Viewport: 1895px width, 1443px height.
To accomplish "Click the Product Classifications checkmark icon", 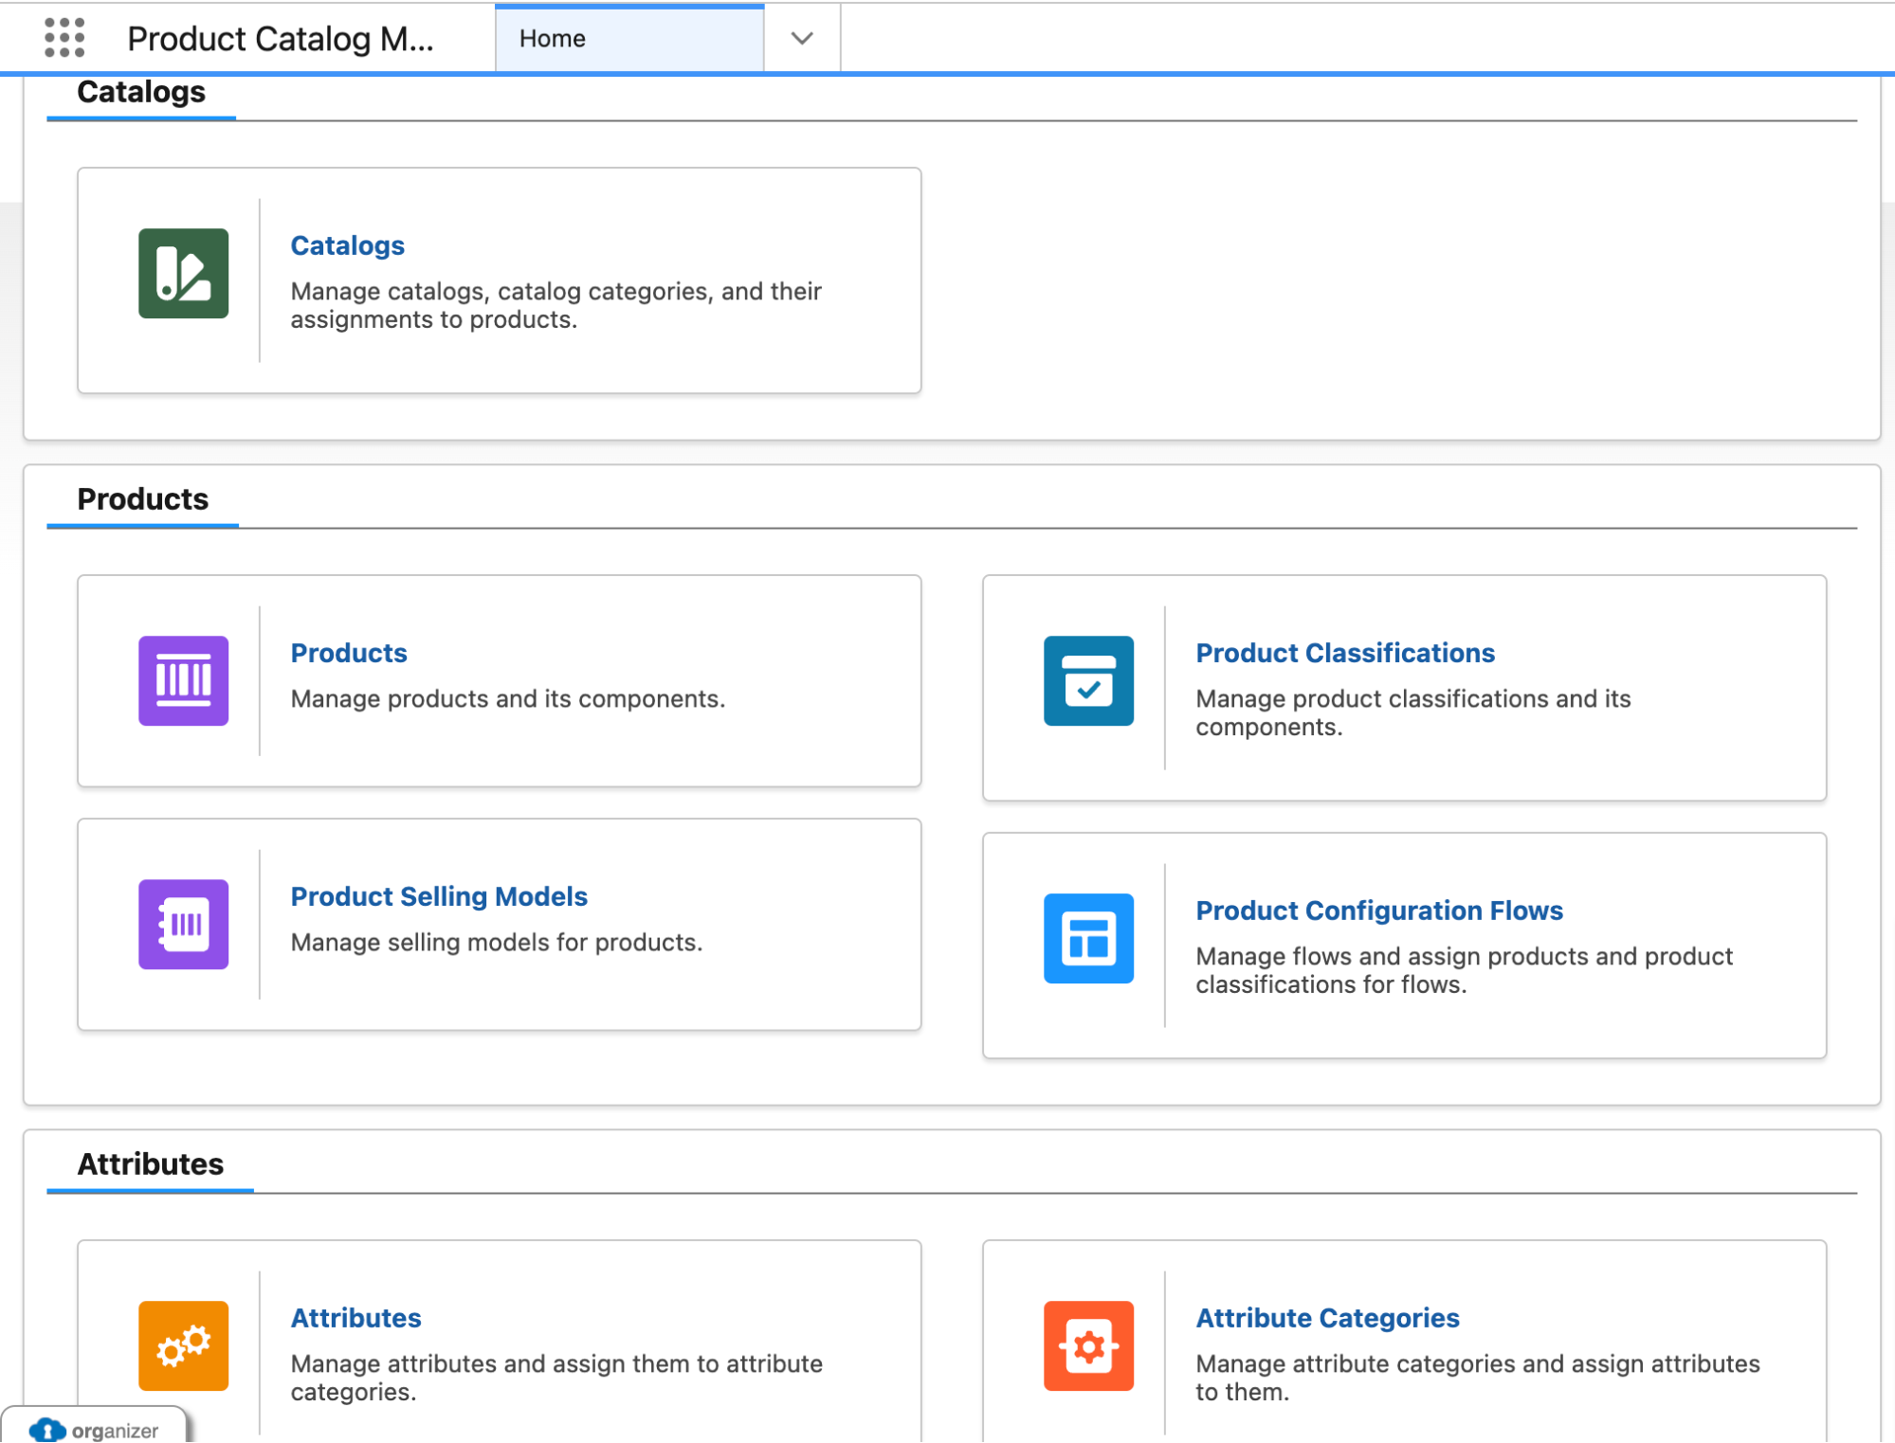I will (1088, 680).
